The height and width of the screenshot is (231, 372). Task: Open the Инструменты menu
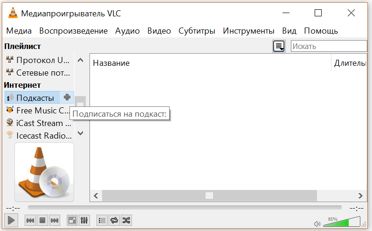[x=248, y=31]
